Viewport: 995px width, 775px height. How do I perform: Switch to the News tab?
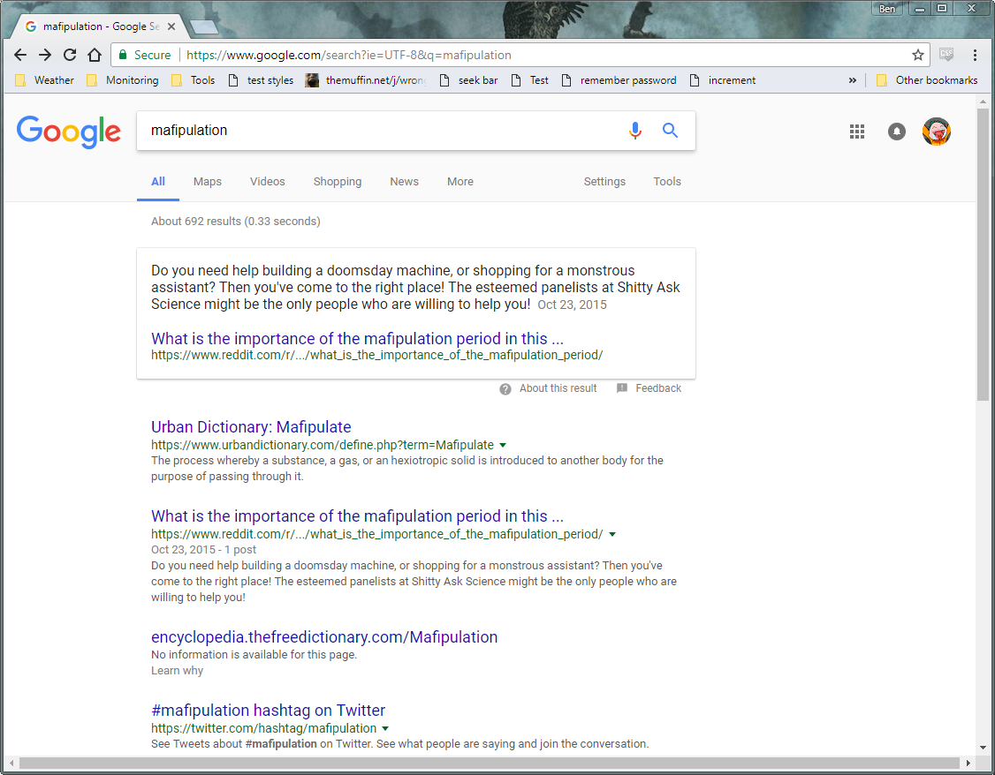click(x=404, y=182)
